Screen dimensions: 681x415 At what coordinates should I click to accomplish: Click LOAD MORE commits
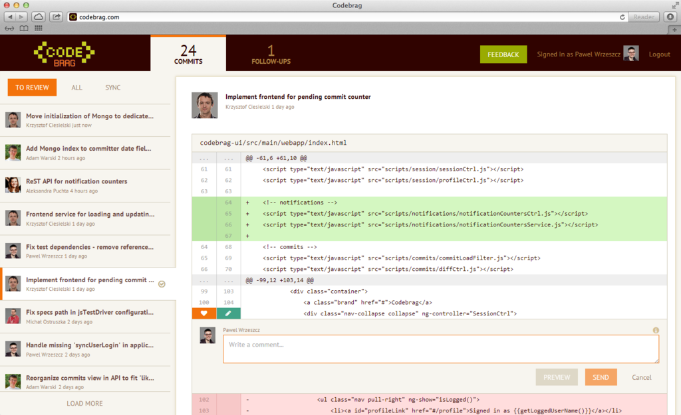tap(84, 403)
